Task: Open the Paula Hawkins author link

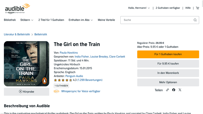Action: (x=69, y=53)
